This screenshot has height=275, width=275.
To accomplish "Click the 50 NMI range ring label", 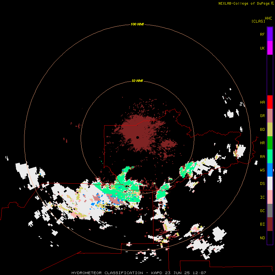I will click(137, 81).
